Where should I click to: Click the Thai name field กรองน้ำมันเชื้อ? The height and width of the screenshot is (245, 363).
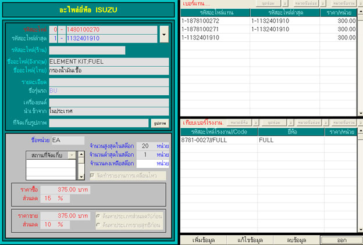point(109,71)
